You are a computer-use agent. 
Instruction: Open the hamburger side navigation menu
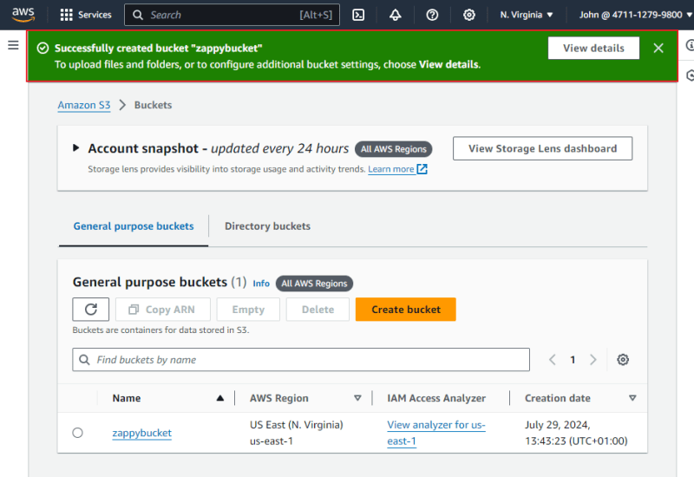[13, 45]
